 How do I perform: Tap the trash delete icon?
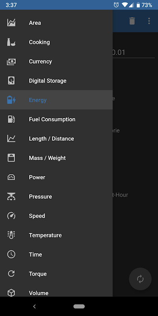132,21
